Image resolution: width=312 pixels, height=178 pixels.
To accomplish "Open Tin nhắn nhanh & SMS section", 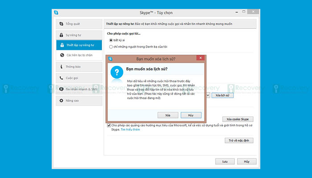I will click(79, 89).
